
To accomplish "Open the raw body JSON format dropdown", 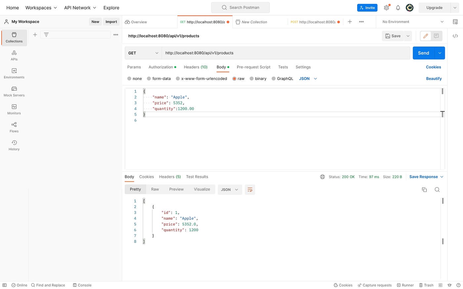I will click(308, 79).
